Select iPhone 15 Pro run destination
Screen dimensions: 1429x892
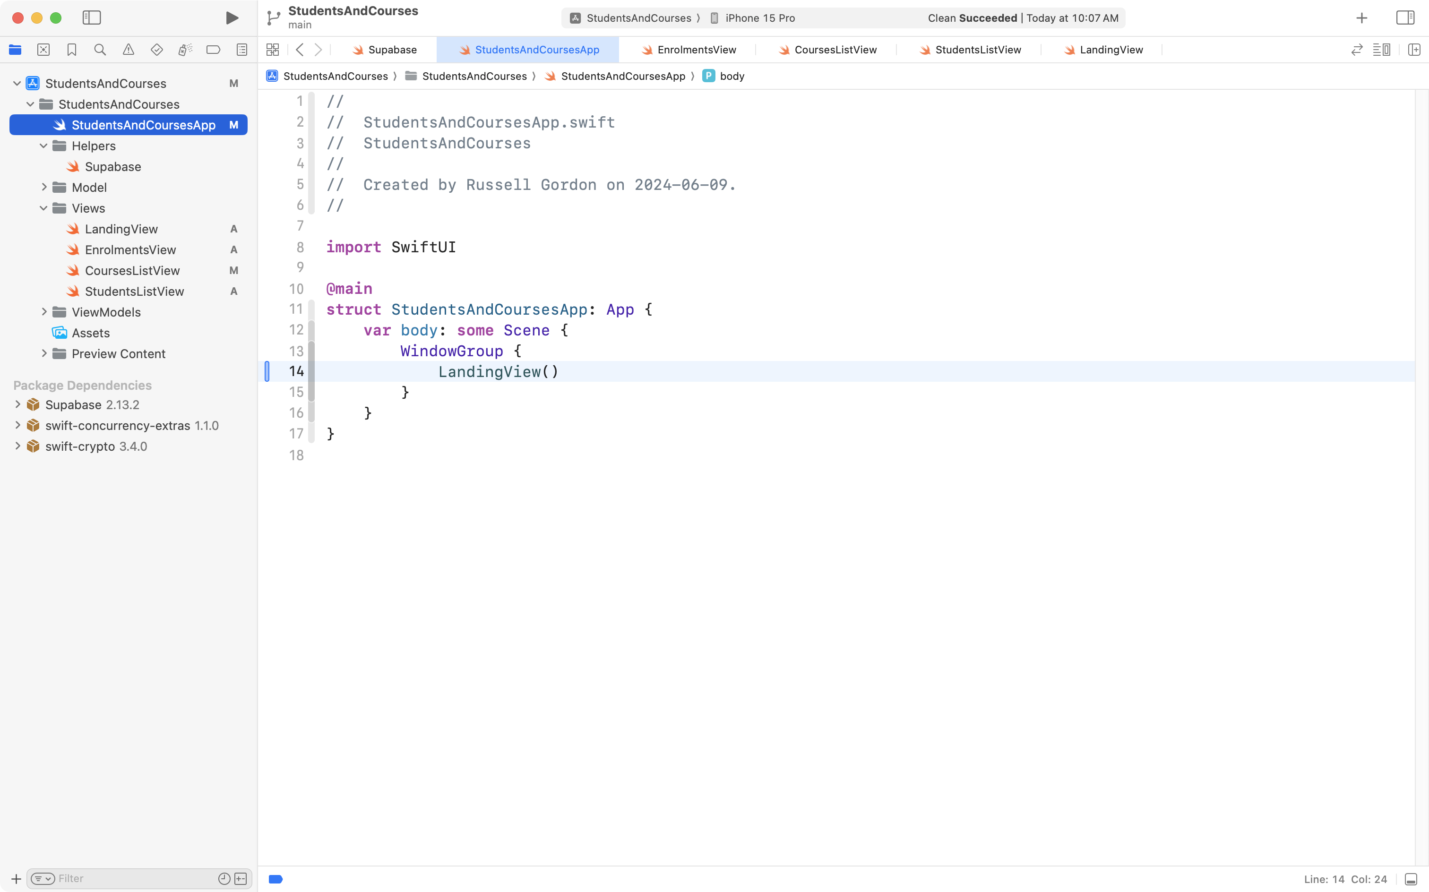point(759,17)
